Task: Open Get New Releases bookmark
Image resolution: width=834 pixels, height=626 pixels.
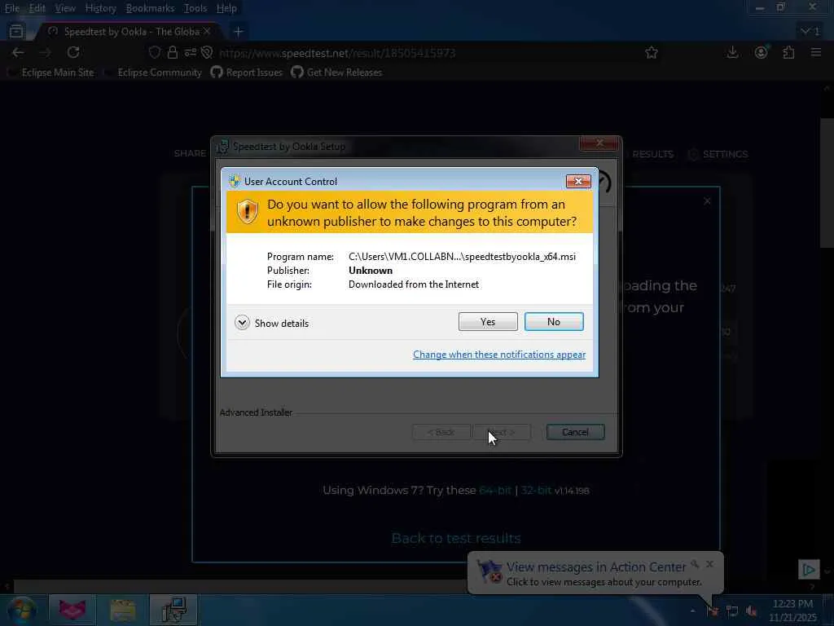Action: [x=336, y=73]
